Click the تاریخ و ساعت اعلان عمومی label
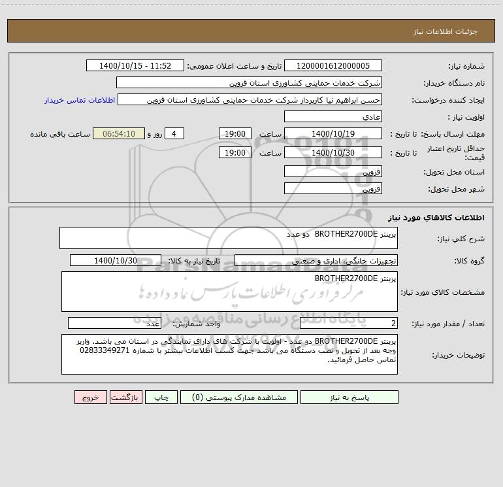 pyautogui.click(x=234, y=66)
